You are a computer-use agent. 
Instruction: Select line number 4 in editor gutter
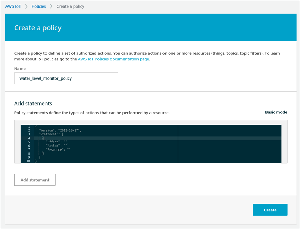pos(29,138)
